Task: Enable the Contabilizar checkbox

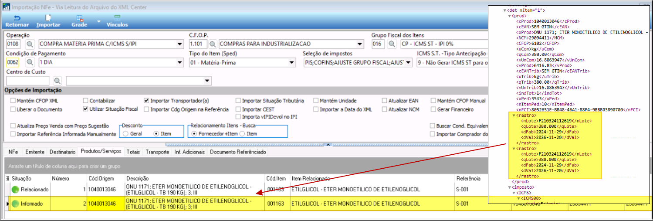Action: [x=86, y=100]
